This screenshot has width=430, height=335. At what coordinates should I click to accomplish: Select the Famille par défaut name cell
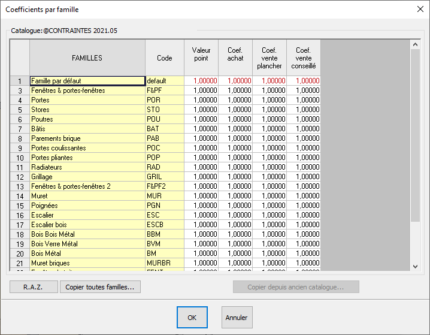[87, 81]
